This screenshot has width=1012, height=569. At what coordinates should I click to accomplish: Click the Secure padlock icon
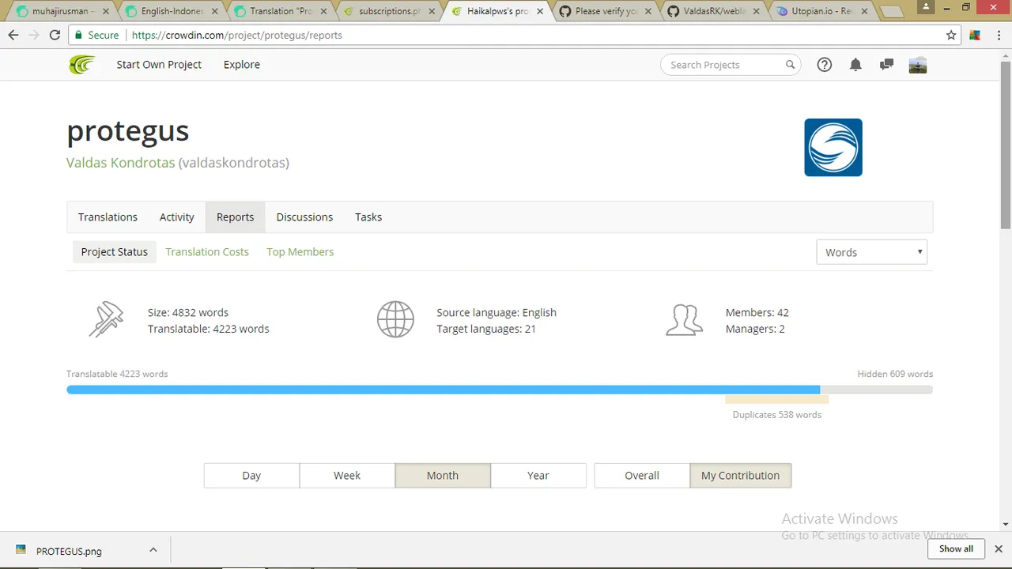78,35
